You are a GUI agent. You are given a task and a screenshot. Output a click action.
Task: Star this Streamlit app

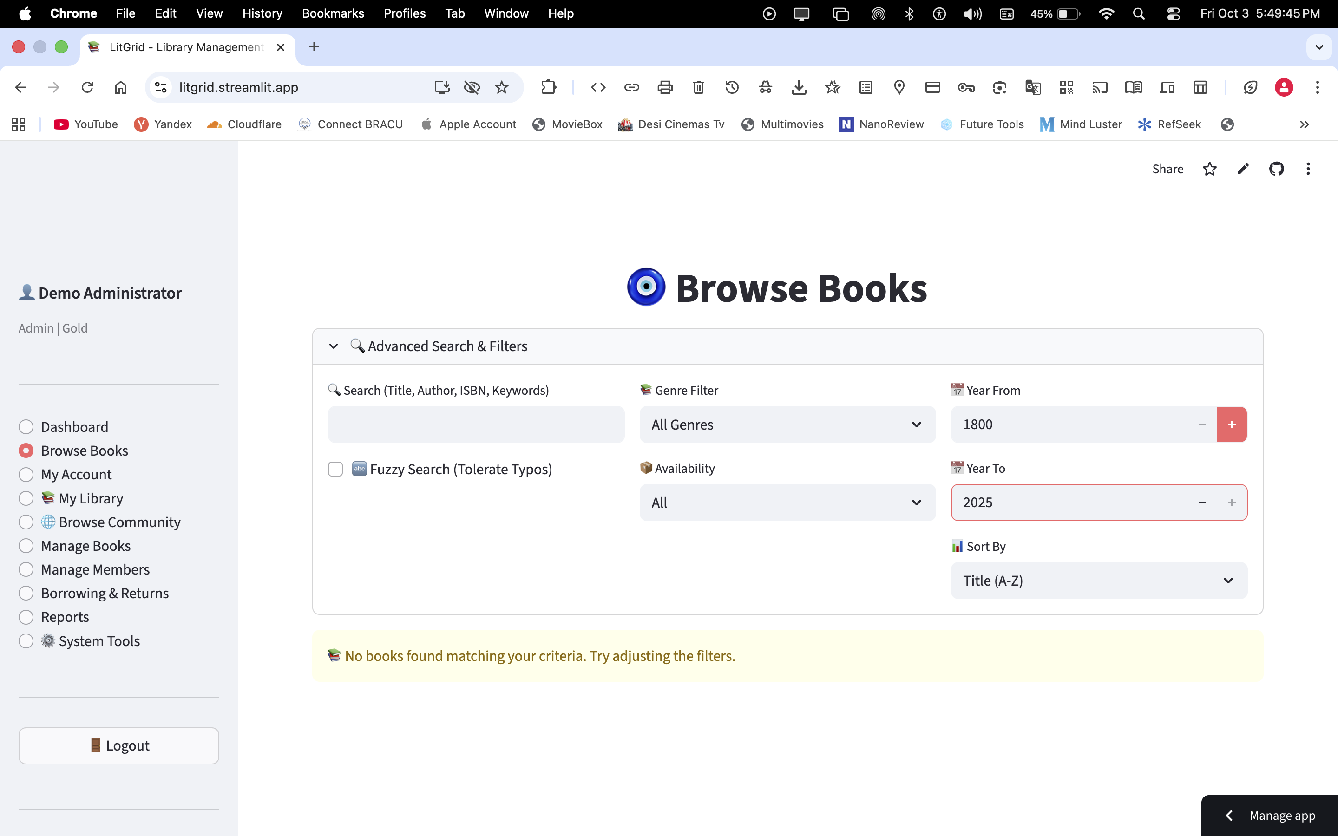(1209, 169)
